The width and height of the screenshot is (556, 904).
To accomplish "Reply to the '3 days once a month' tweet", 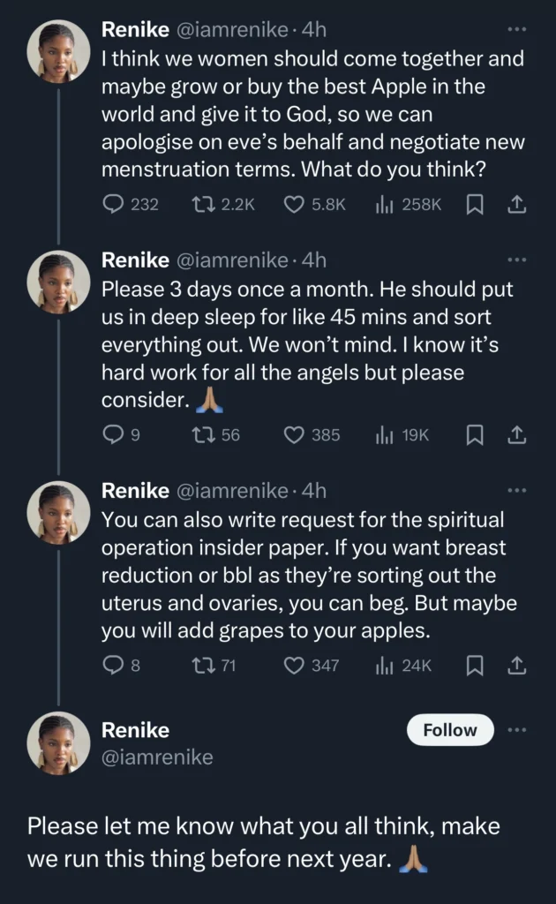I will coord(113,434).
